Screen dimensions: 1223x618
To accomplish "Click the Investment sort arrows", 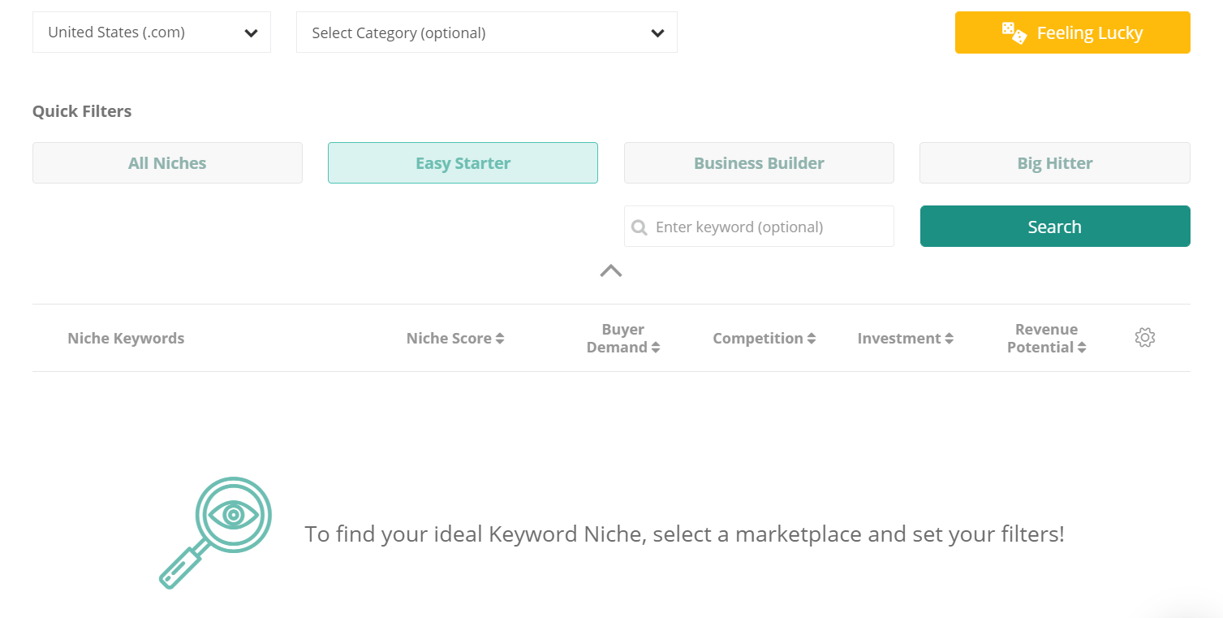I will pos(949,339).
